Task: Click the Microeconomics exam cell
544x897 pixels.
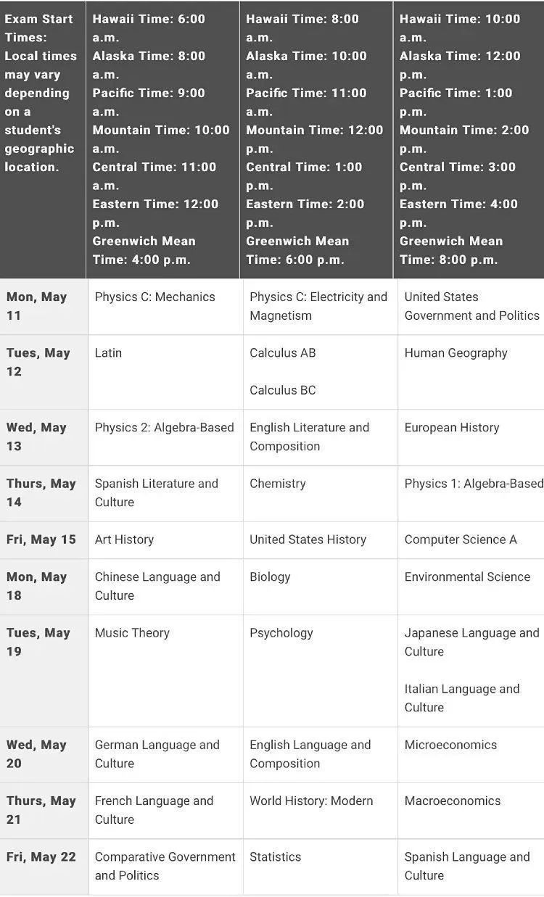Action: tap(450, 745)
